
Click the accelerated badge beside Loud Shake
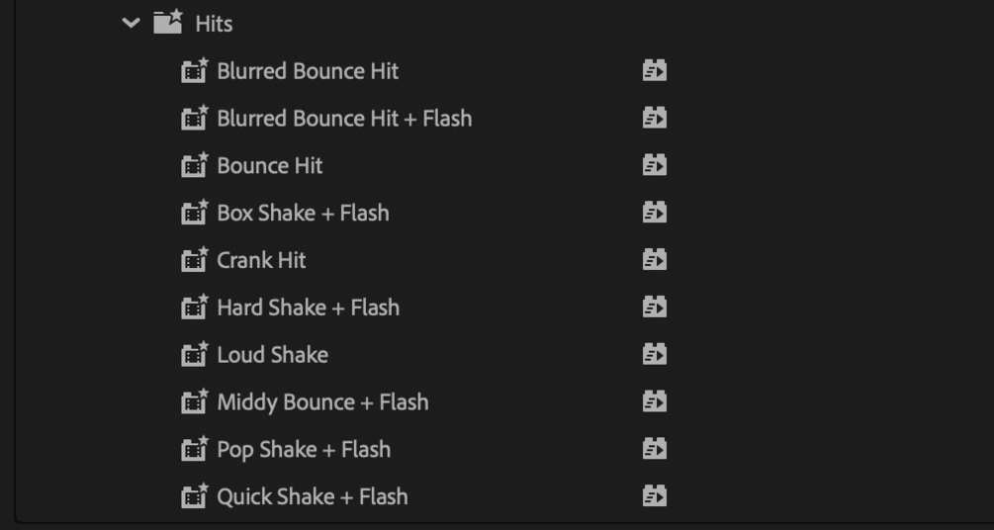click(x=654, y=354)
